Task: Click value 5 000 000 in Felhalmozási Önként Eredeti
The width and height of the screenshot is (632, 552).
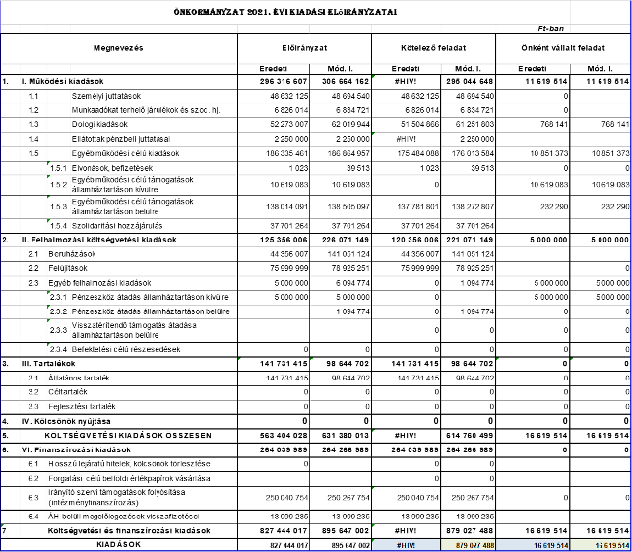Action: click(x=549, y=240)
